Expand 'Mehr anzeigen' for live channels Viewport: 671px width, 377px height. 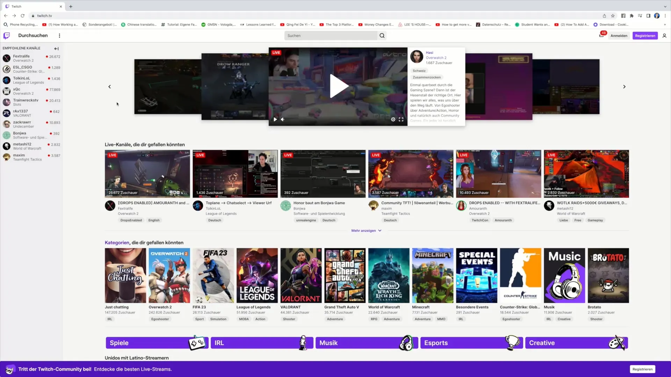coord(366,231)
